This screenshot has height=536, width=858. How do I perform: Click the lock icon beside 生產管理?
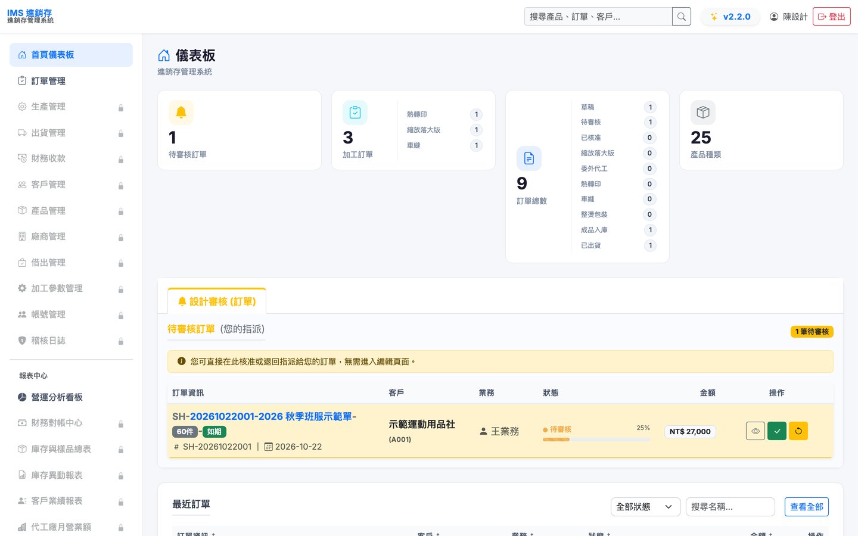pyautogui.click(x=121, y=108)
